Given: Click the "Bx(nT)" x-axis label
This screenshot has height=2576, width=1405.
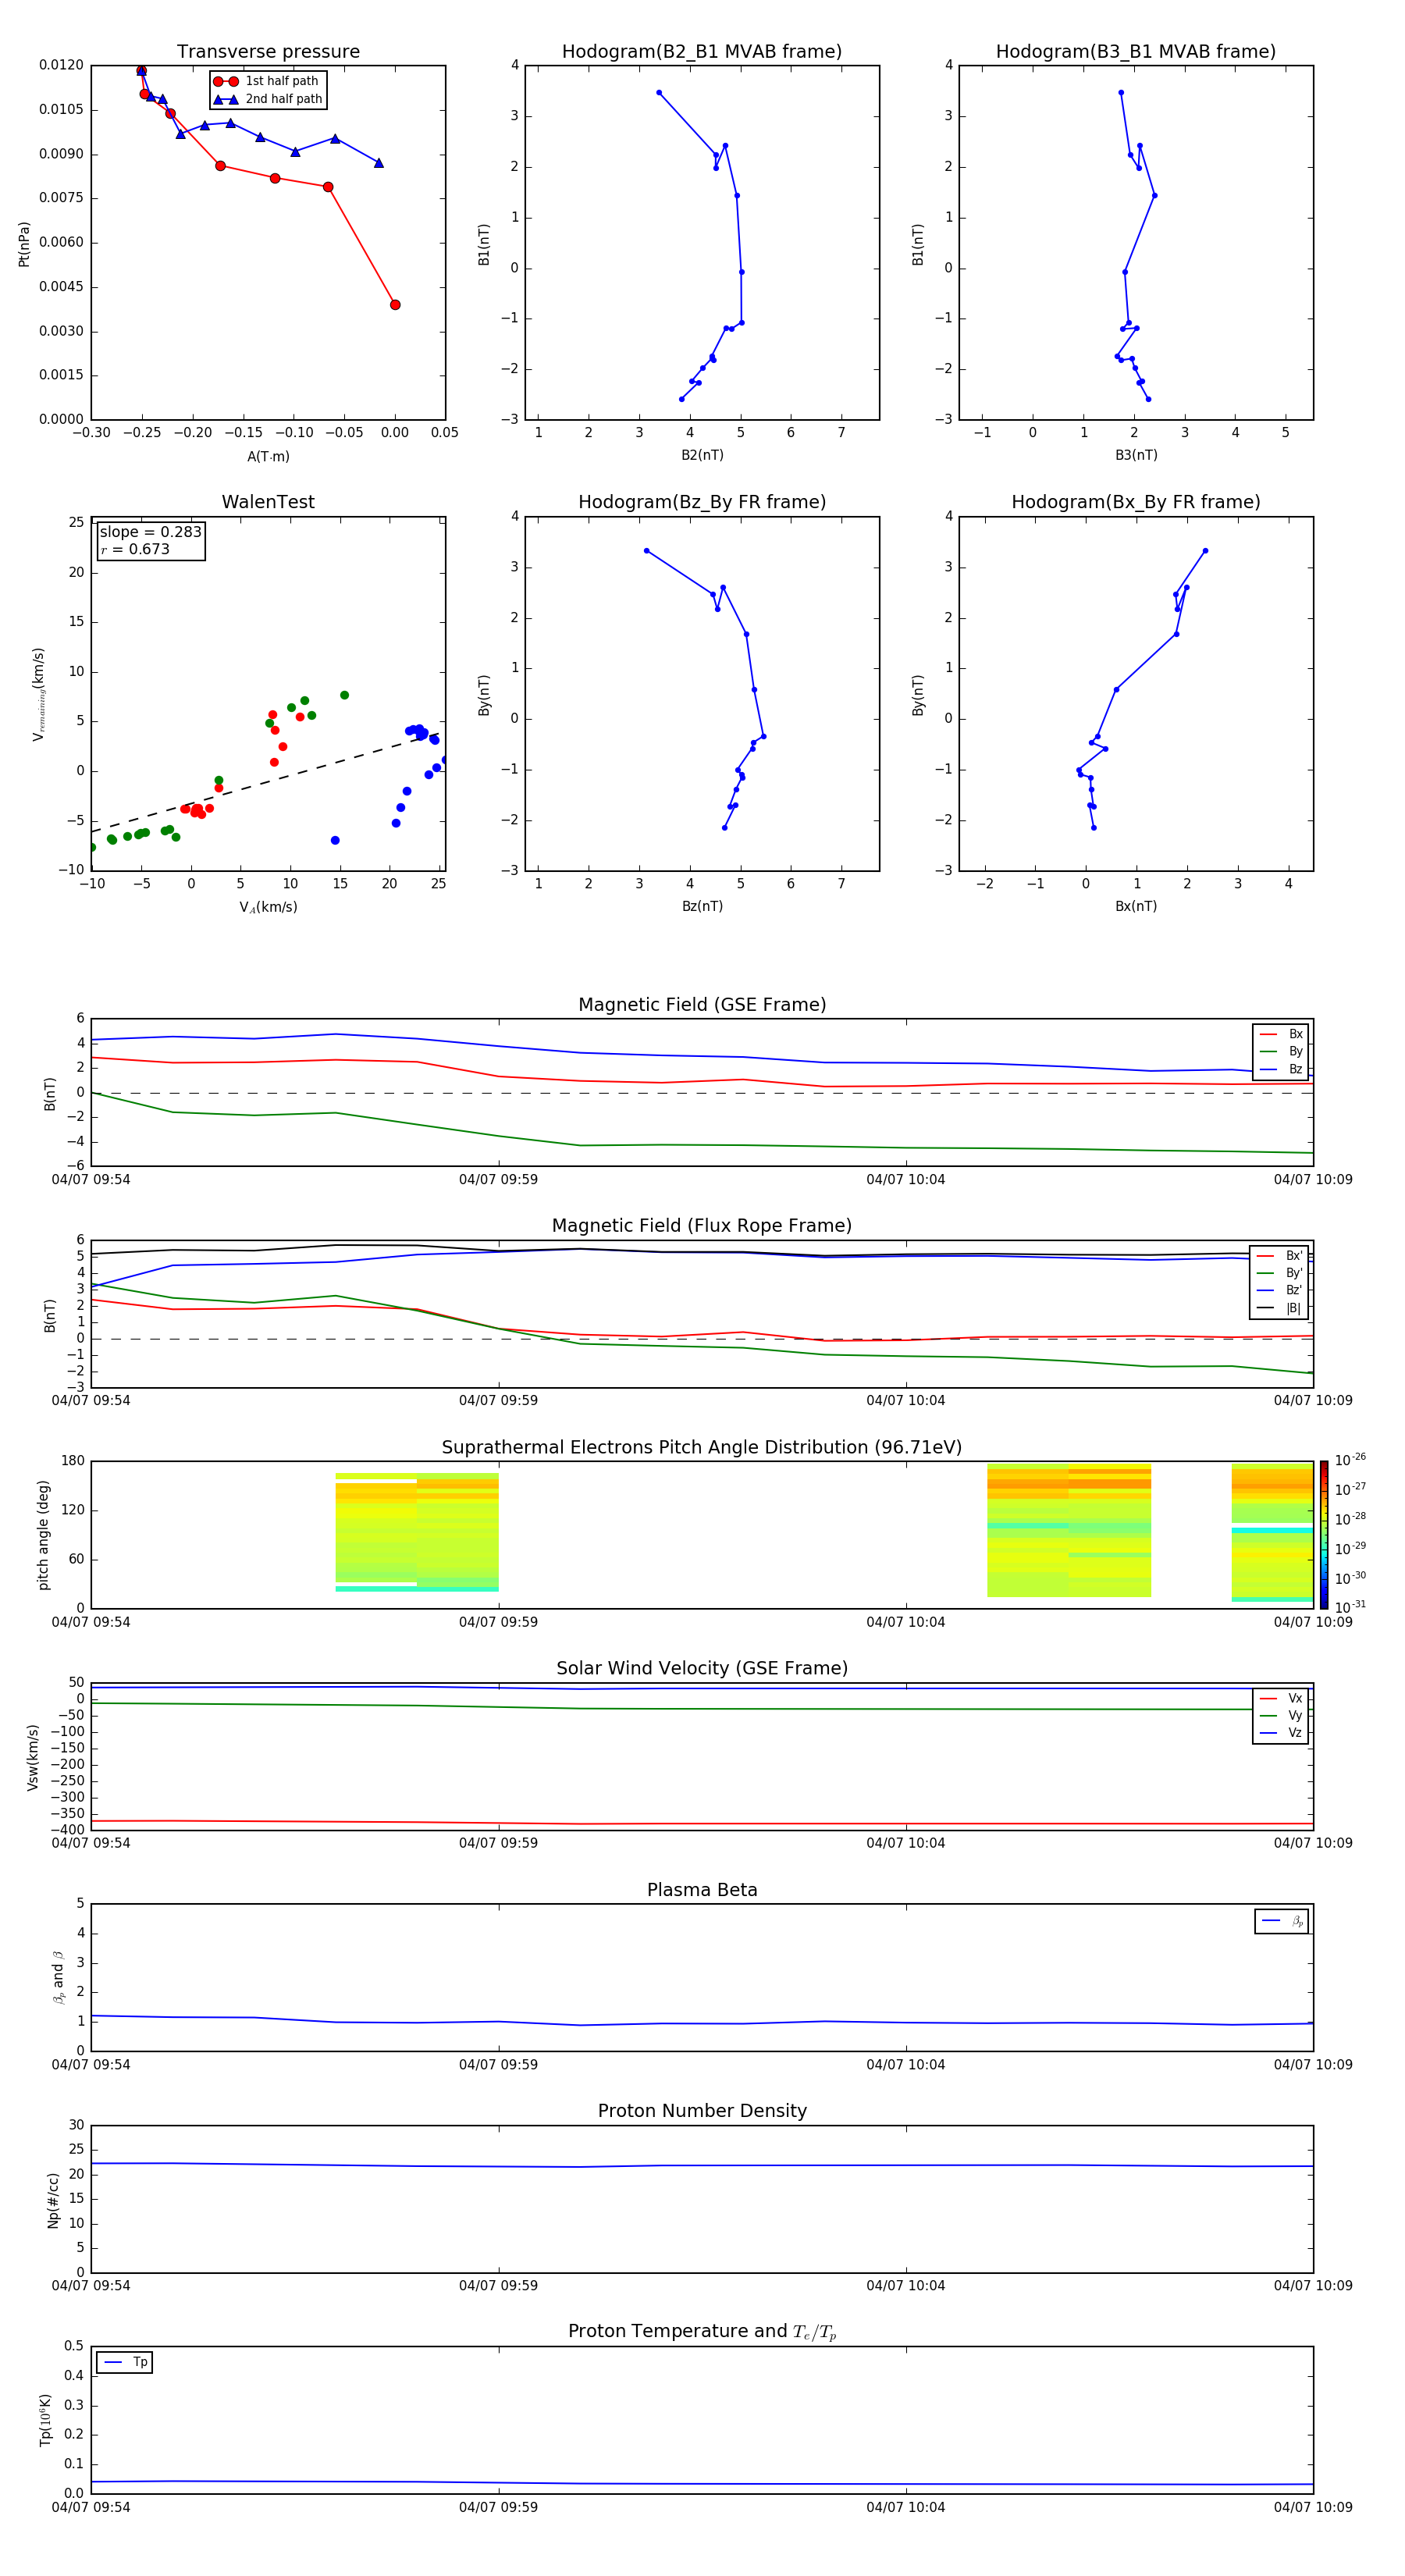Looking at the screenshot, I should click(x=1136, y=906).
